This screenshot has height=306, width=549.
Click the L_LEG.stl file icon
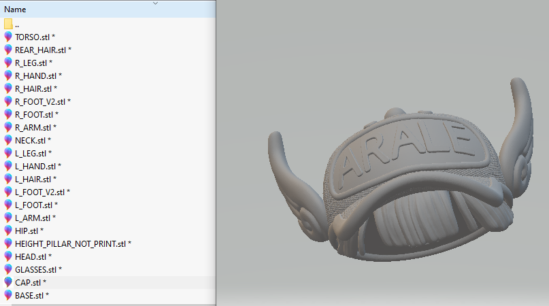[8, 154]
